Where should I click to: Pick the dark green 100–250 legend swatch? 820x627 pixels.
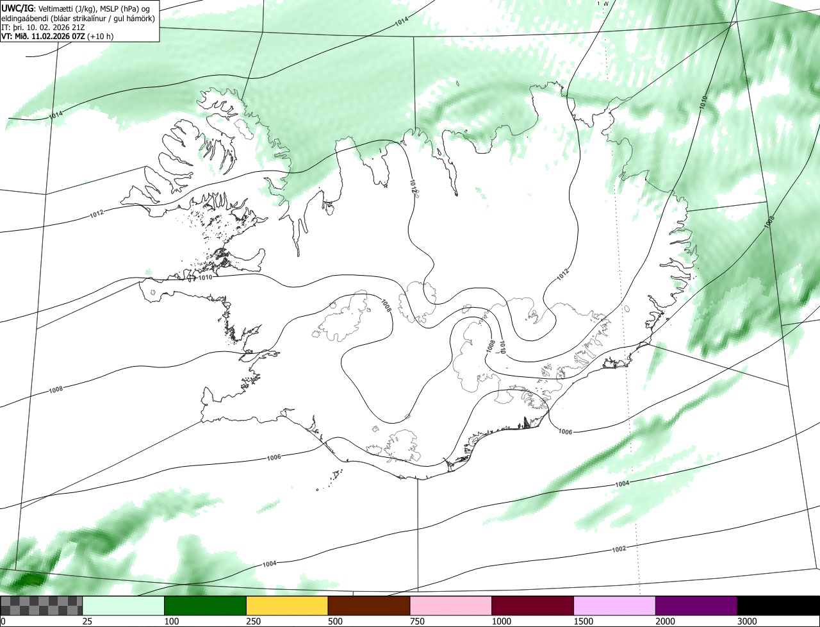206,606
